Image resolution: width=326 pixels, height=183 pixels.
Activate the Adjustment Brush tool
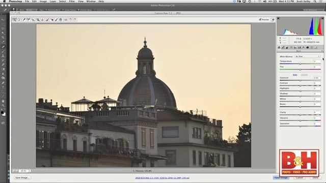pyautogui.click(x=56, y=20)
